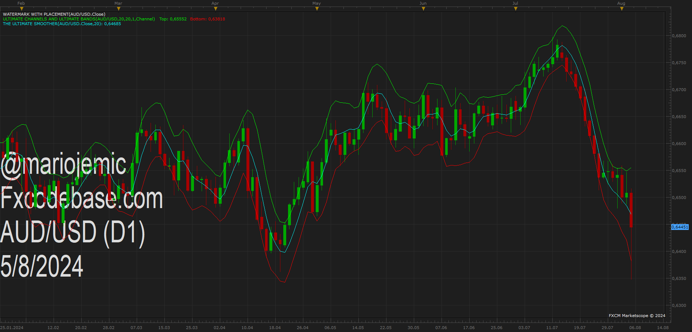This screenshot has height=332, width=692.
Task: Click the 0,6650 price axis label
Action: point(679,117)
